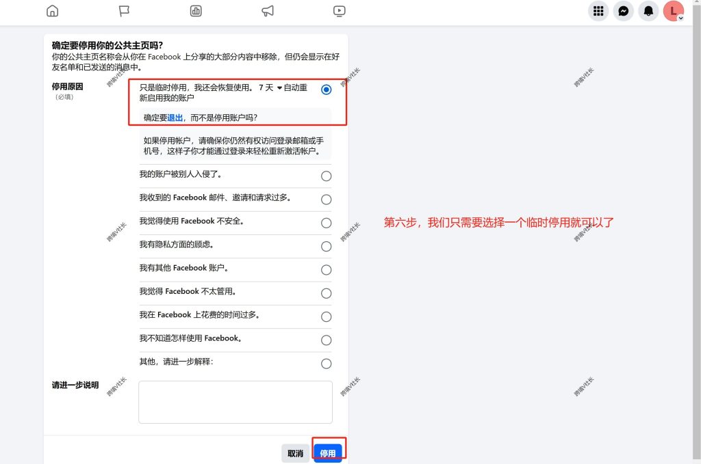Click the 取消 button
The height and width of the screenshot is (464, 701).
pos(296,453)
